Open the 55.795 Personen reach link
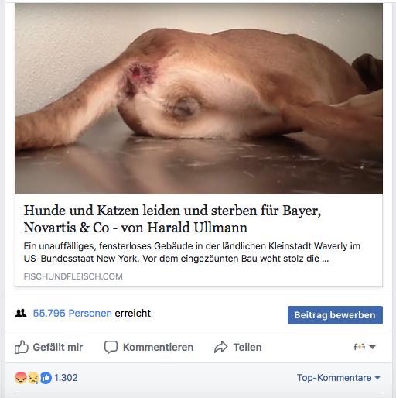 [72, 313]
